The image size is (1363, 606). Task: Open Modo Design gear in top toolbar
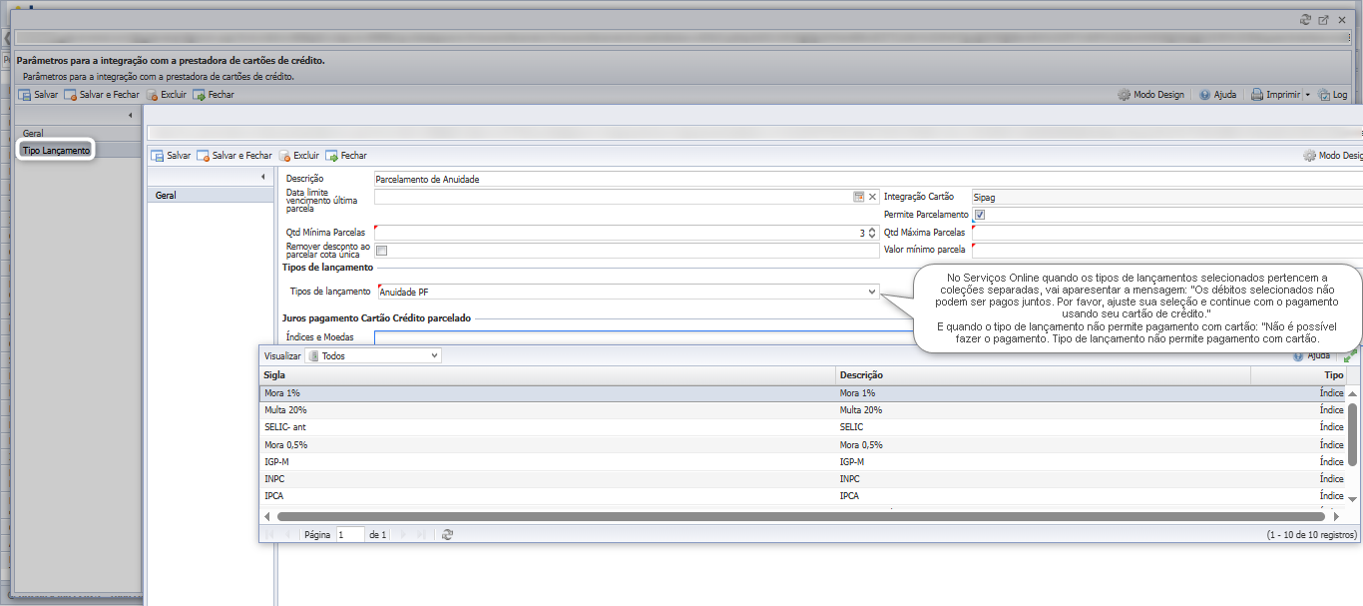point(1125,95)
